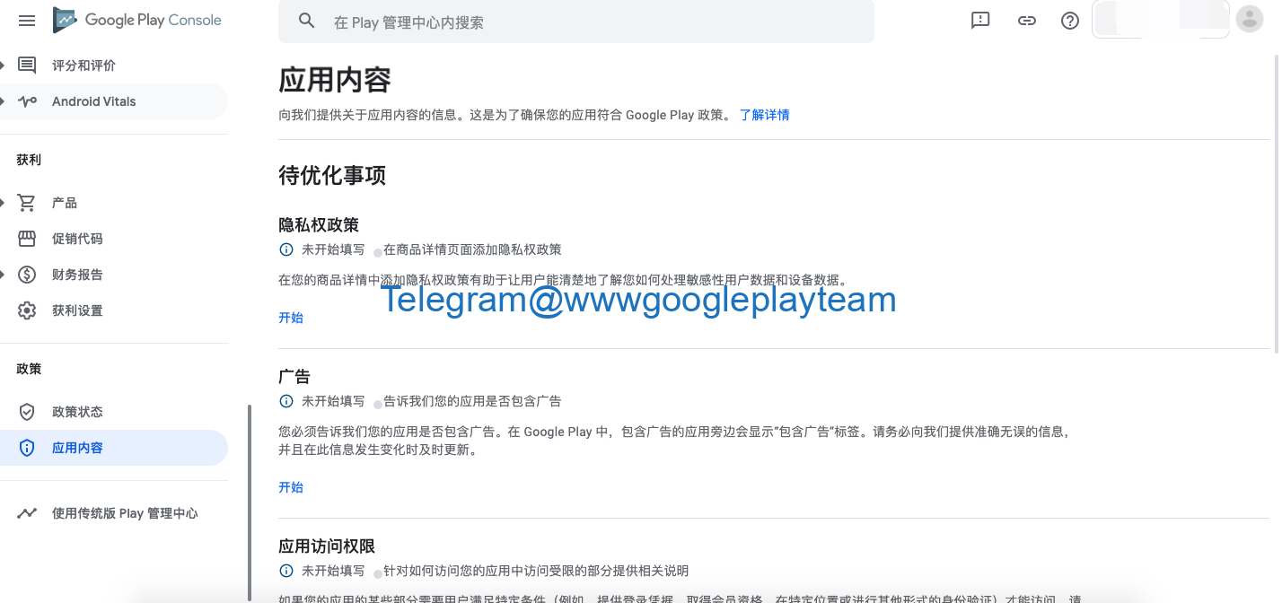The image size is (1282, 603).
Task: Click the Android Vitals pulse icon
Action: tap(27, 101)
